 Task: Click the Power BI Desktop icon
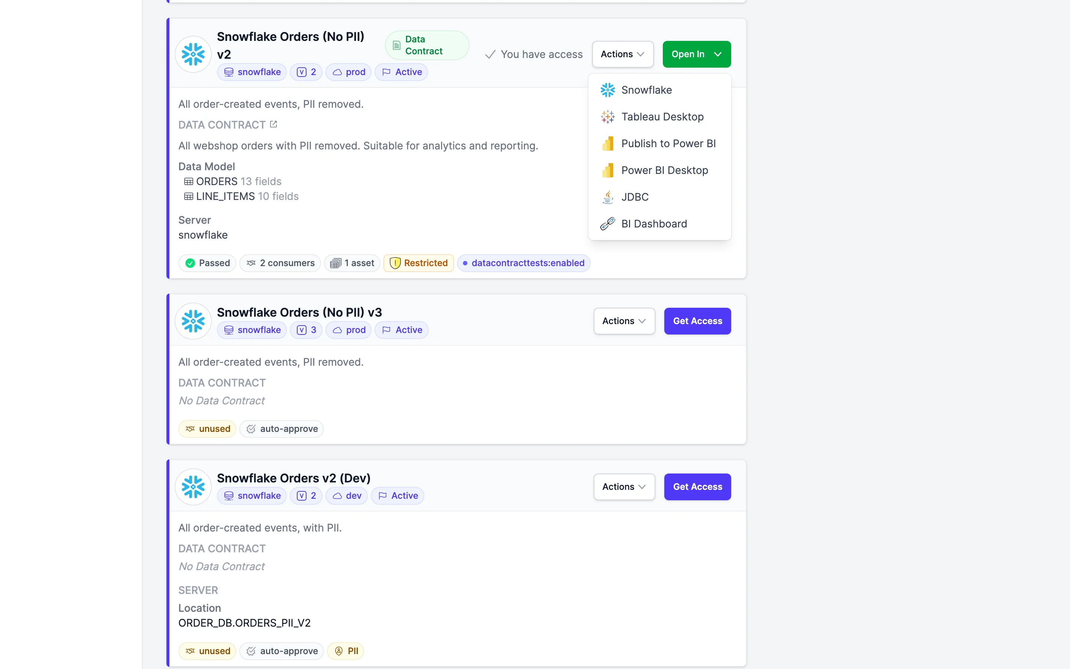coord(607,170)
